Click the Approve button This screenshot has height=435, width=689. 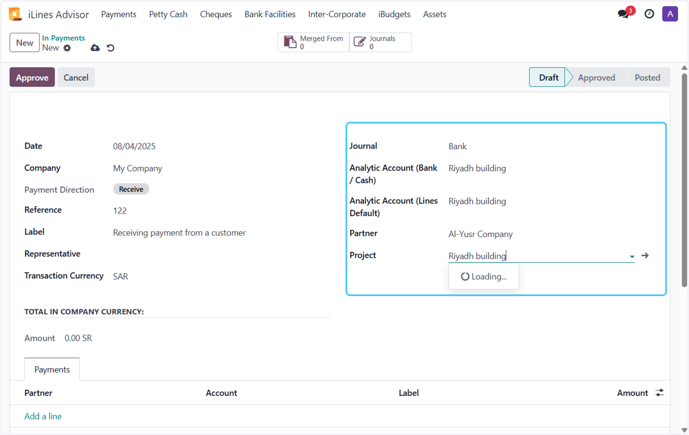32,77
